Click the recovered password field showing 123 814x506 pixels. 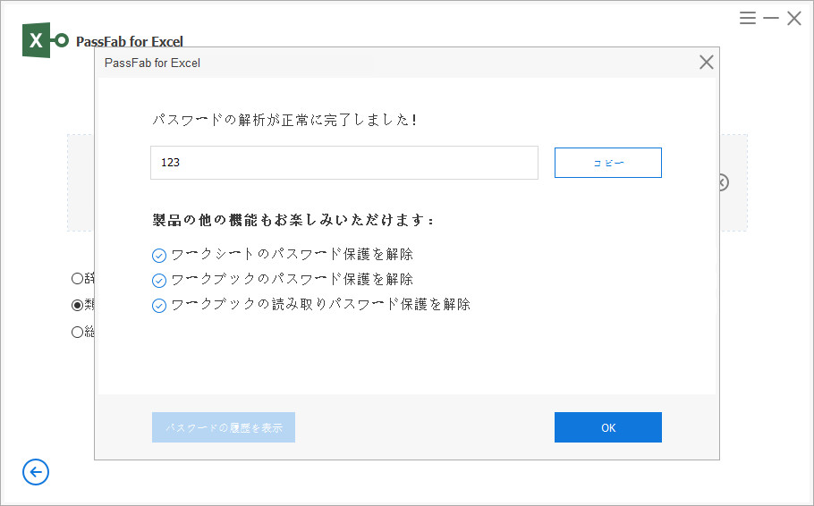[343, 163]
